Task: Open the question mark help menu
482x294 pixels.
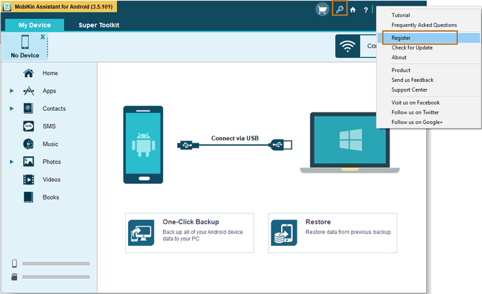Action: click(366, 10)
